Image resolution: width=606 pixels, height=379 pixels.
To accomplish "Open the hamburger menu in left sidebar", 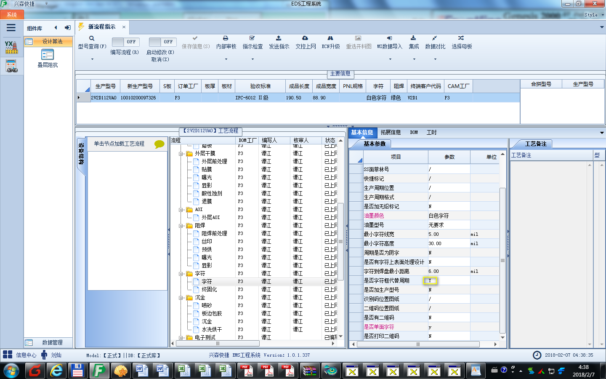I will (11, 28).
